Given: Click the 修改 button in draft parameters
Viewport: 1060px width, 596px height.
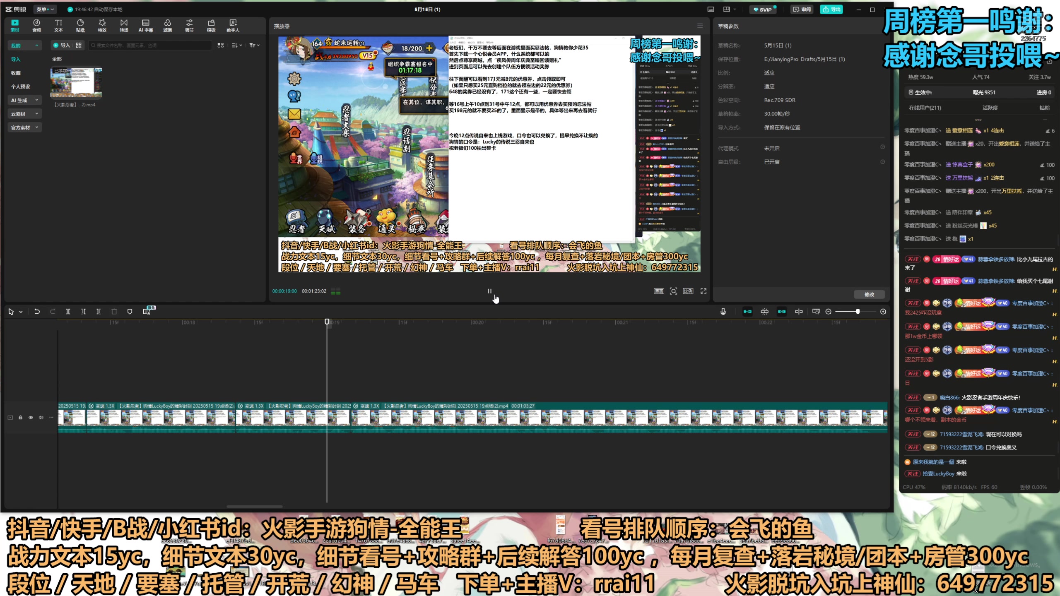Looking at the screenshot, I should [869, 294].
